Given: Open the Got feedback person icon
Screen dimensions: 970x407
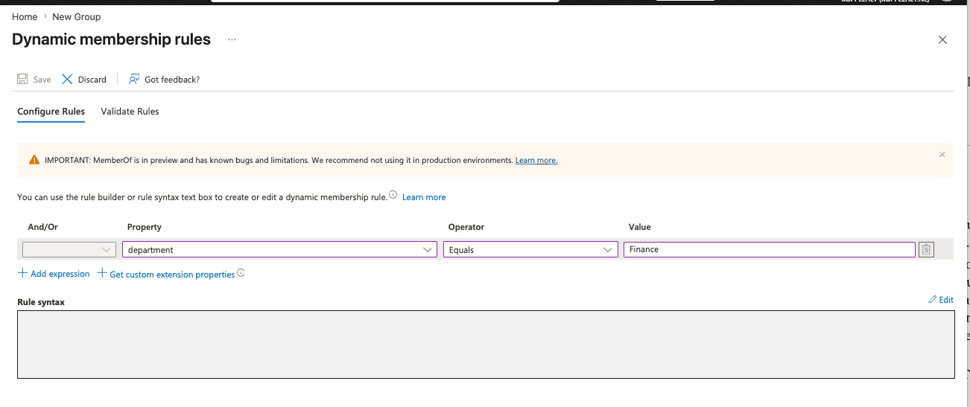Looking at the screenshot, I should 134,79.
